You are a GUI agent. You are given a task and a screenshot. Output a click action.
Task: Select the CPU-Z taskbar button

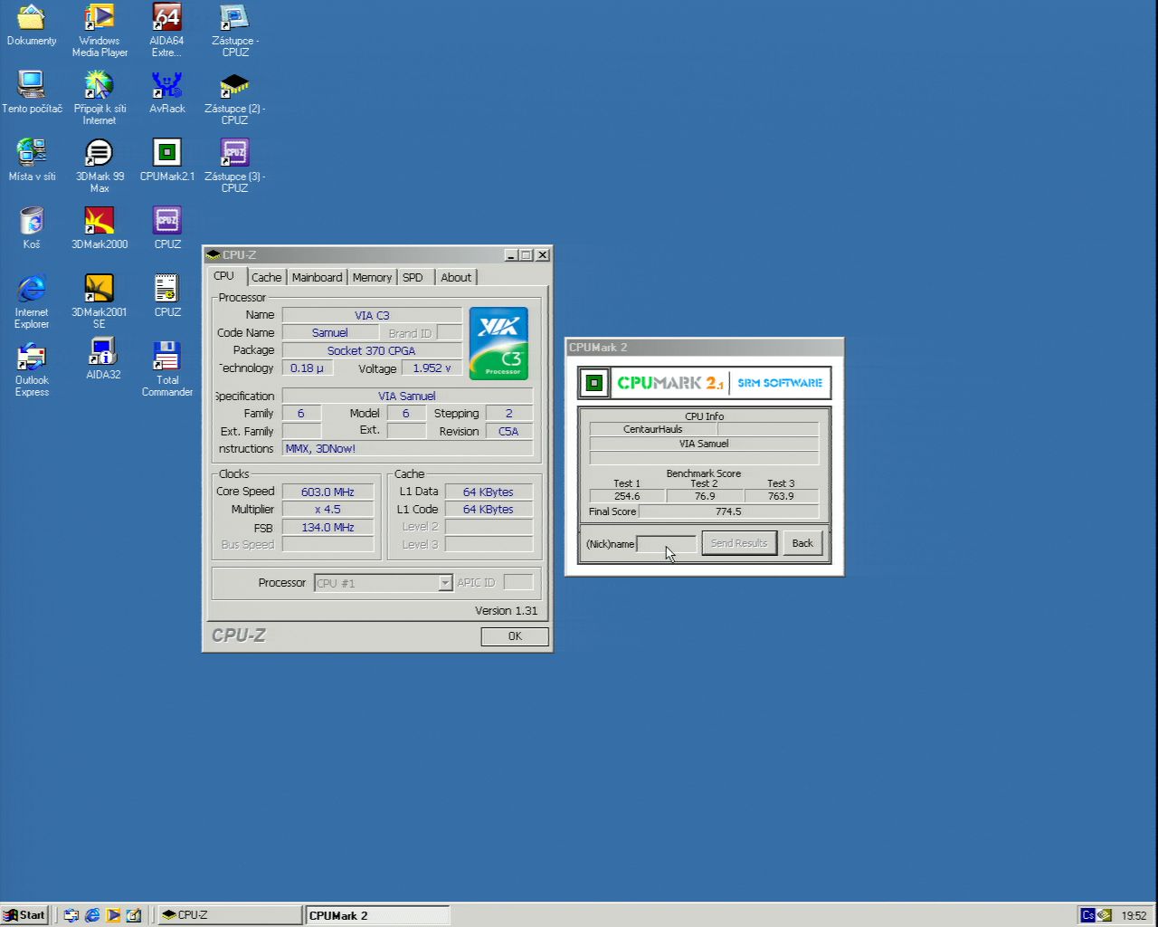point(230,915)
